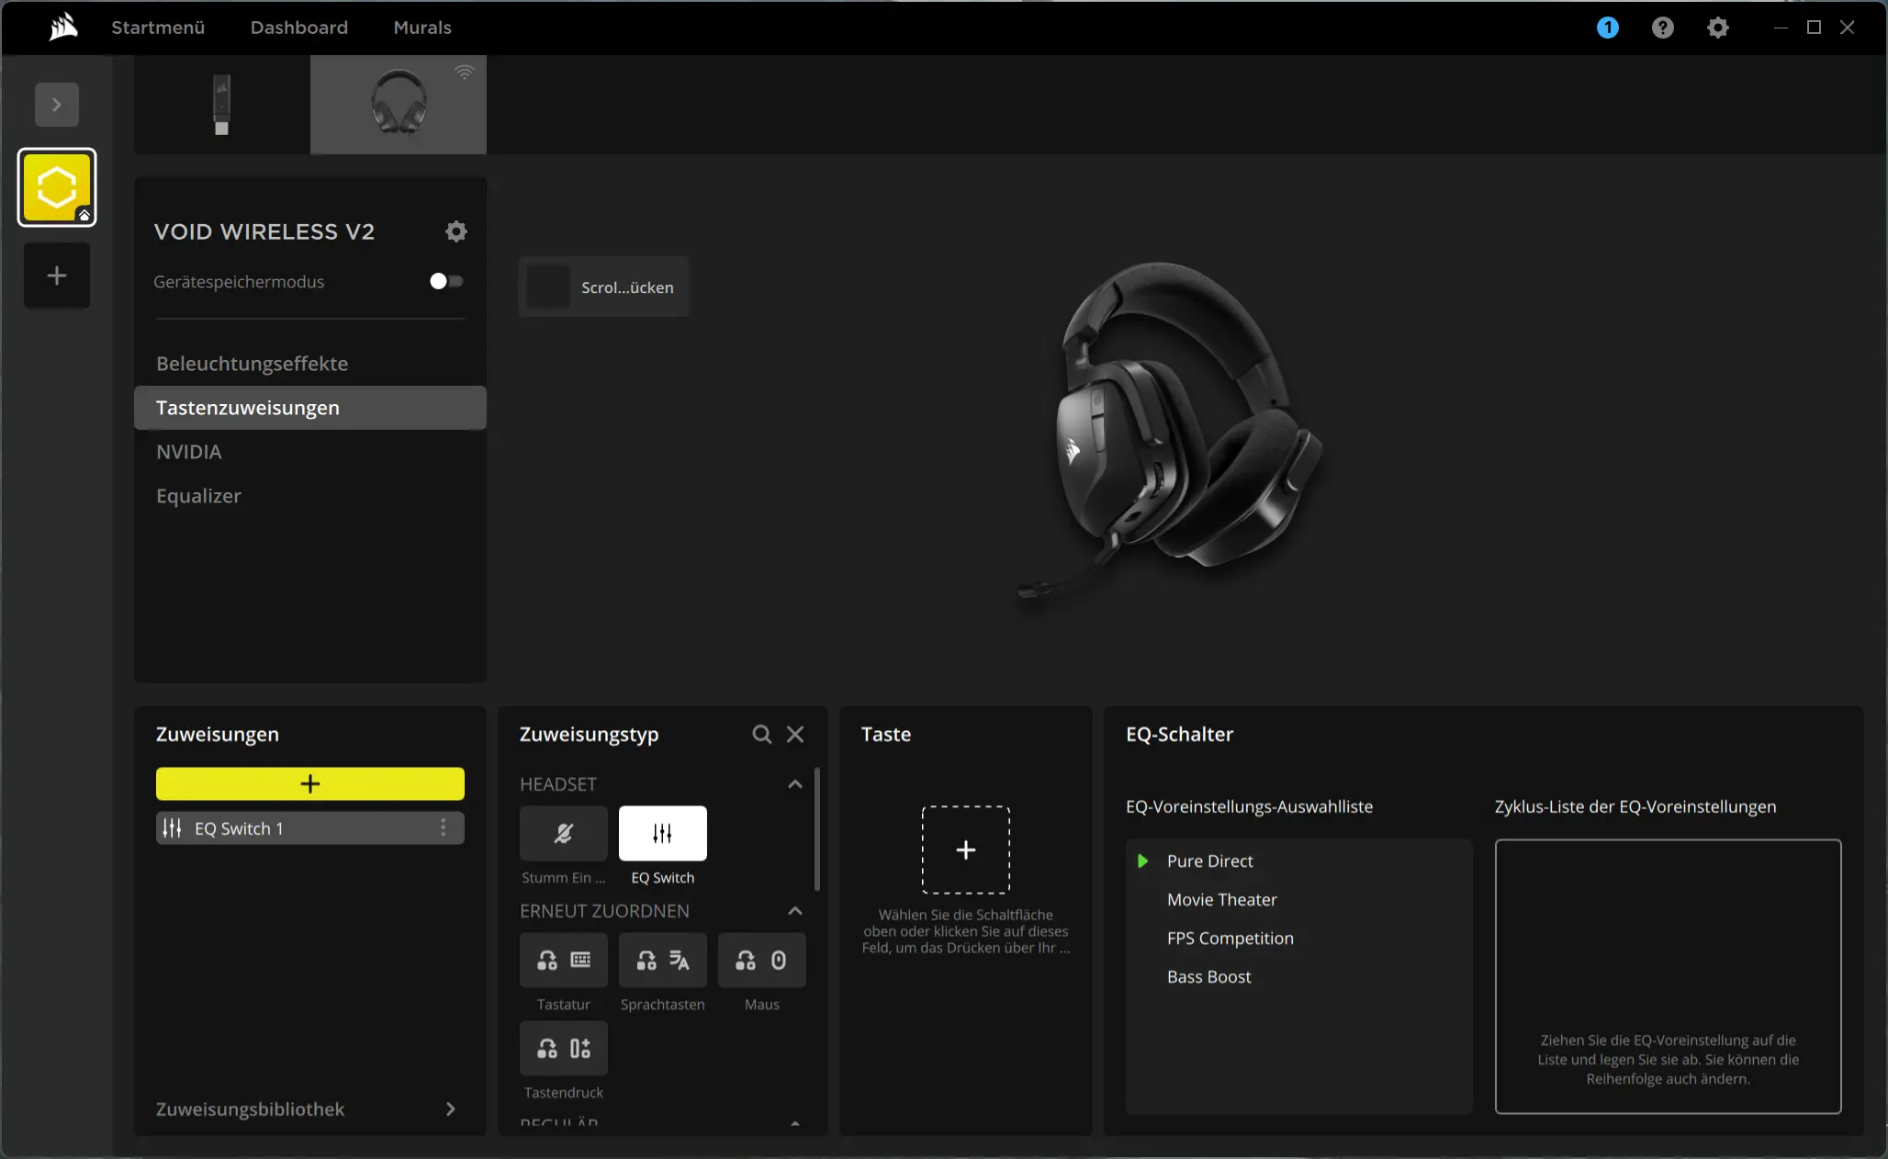Select the EQ Switch assignment type icon
This screenshot has height=1159, width=1888.
coord(662,833)
